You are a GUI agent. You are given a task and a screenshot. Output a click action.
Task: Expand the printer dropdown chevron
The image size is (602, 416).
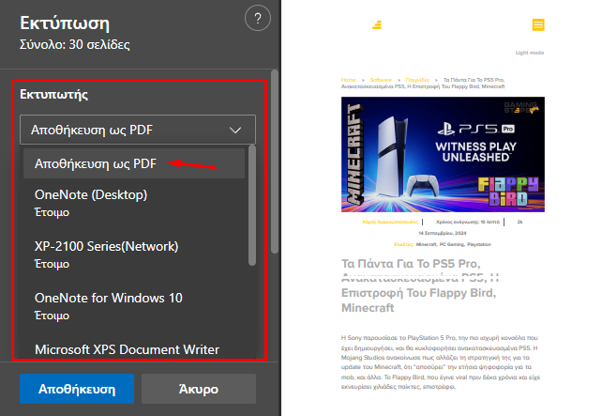[x=235, y=130]
